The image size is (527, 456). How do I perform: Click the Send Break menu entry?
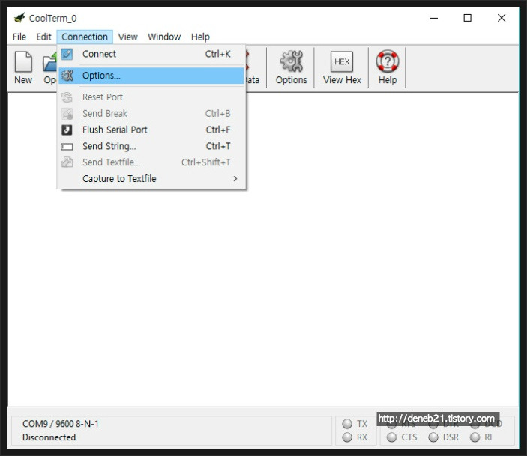[151, 114]
